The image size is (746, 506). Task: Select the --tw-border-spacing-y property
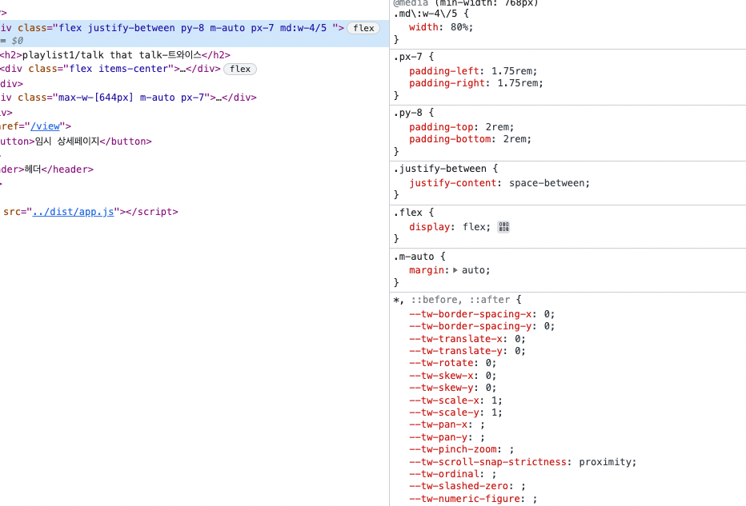pos(470,326)
